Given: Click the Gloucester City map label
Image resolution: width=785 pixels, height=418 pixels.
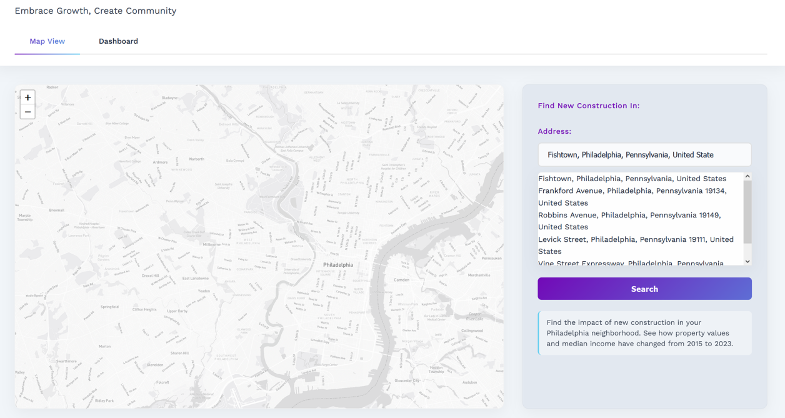Looking at the screenshot, I should coord(407,380).
